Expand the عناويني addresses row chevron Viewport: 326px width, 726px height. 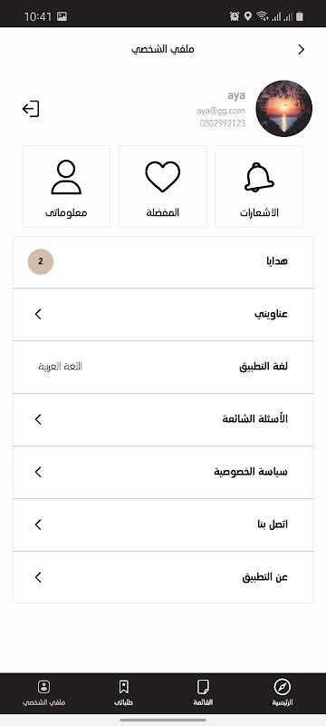click(38, 314)
